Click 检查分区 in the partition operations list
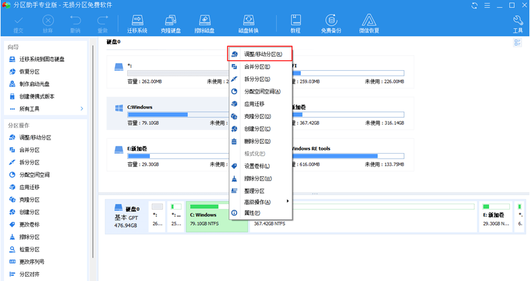Image resolution: width=530 pixels, height=281 pixels. (x=29, y=249)
